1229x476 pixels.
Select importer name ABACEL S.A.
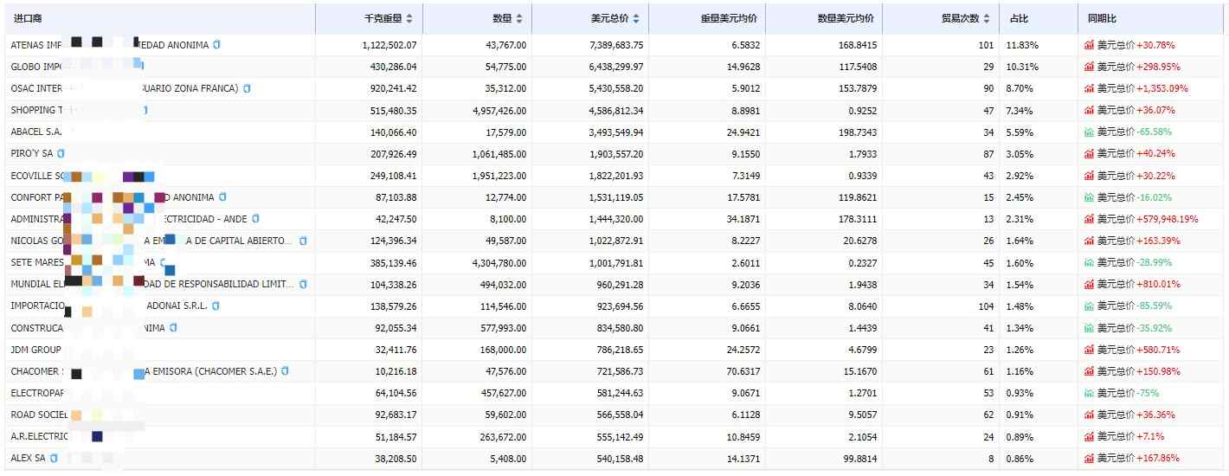[35, 132]
